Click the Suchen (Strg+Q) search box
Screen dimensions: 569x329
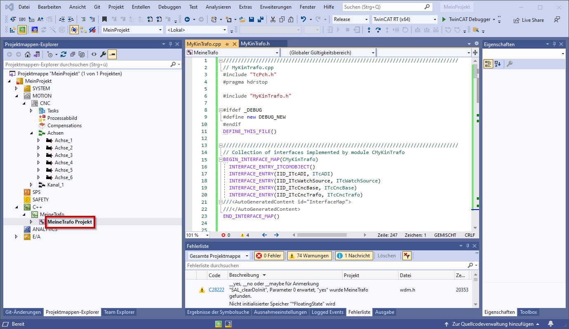click(x=387, y=7)
